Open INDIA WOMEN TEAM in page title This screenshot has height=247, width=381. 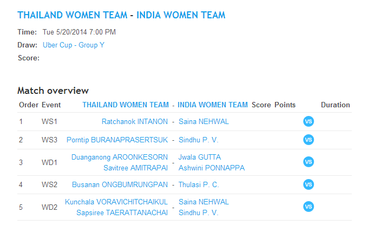pos(181,15)
